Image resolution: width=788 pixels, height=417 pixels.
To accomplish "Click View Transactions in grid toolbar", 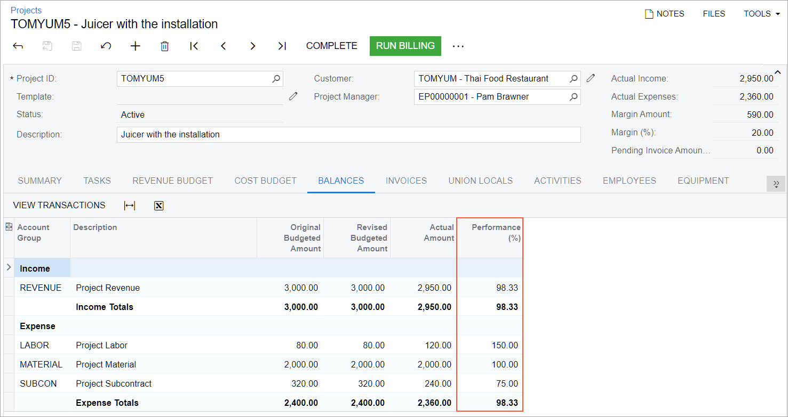I will (x=59, y=205).
